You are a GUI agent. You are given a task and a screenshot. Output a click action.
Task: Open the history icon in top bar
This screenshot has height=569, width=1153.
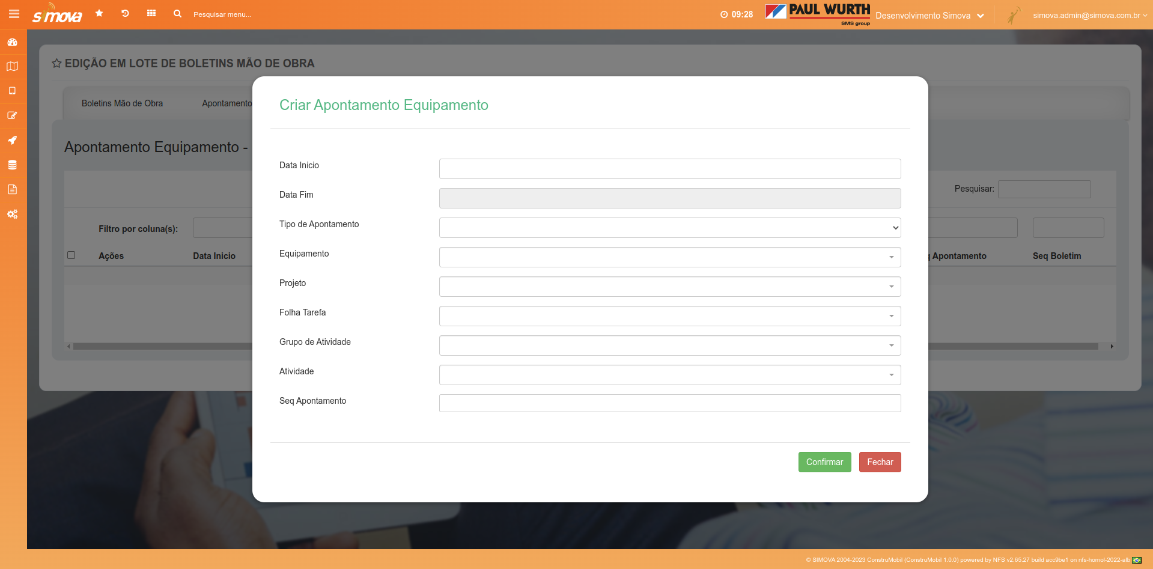(x=125, y=13)
